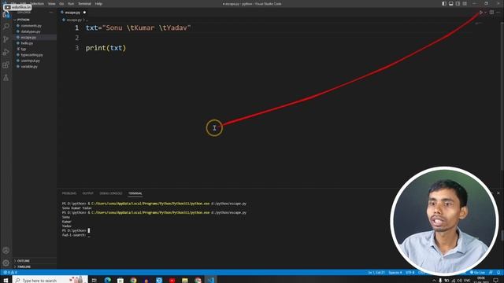
Task: Open the Help menu
Action: click(98, 3)
